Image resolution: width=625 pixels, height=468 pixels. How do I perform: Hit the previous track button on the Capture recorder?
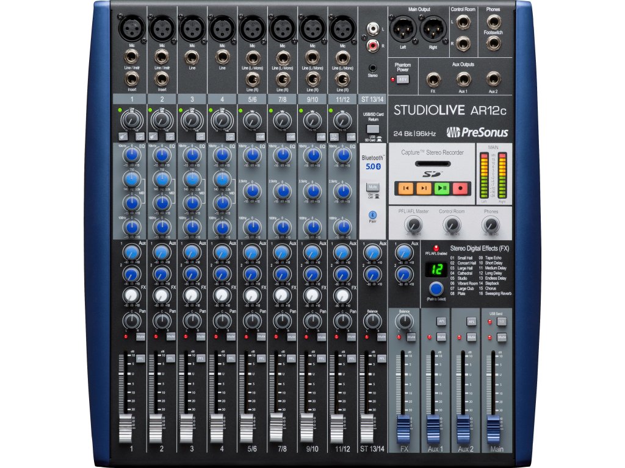405,188
